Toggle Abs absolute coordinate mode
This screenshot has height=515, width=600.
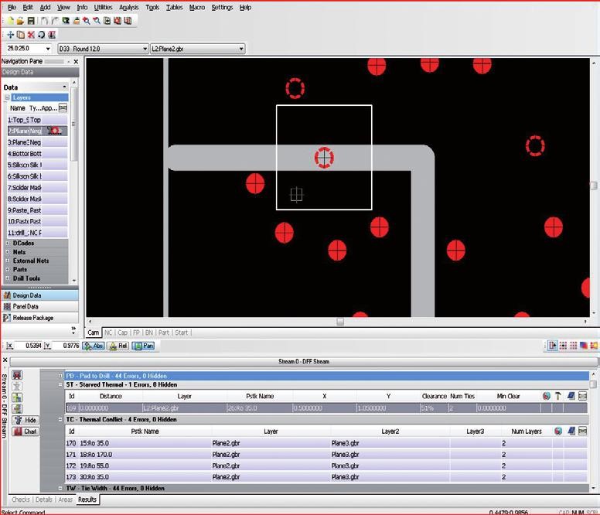pyautogui.click(x=94, y=346)
